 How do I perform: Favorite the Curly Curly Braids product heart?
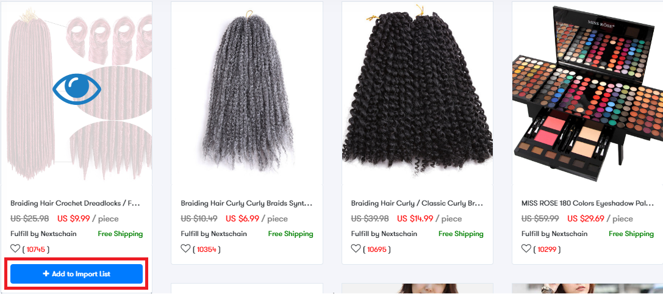(185, 249)
